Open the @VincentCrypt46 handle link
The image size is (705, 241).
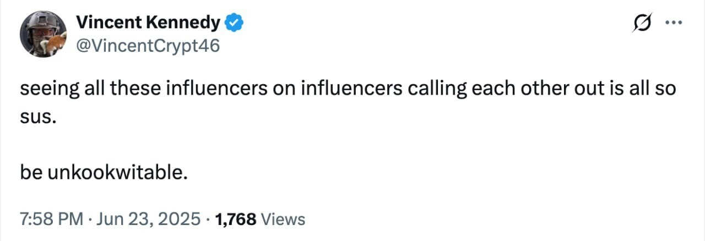(148, 46)
